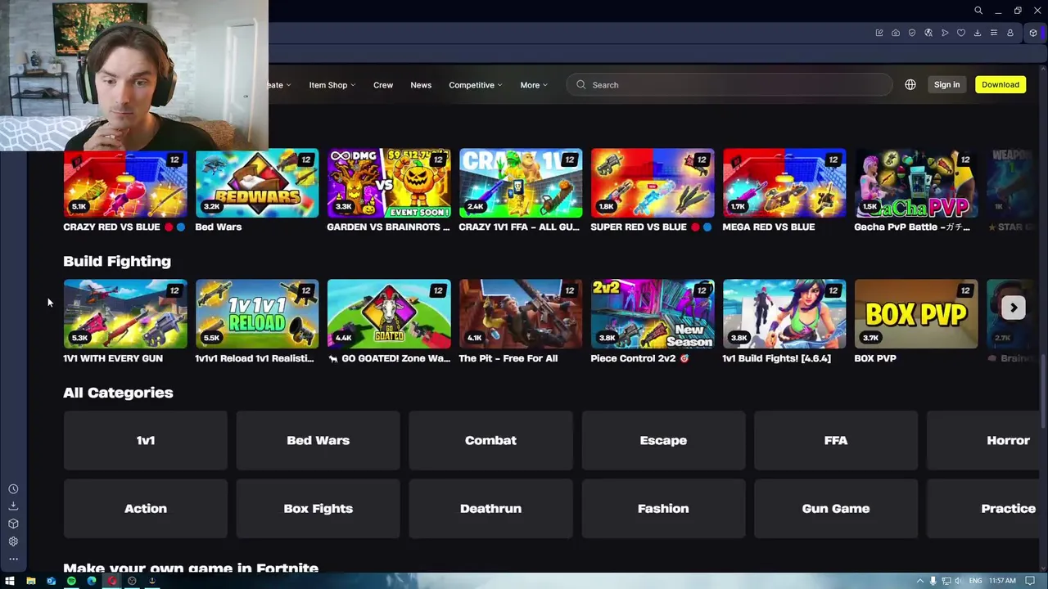Open BOX PVP game thumbnail

916,314
